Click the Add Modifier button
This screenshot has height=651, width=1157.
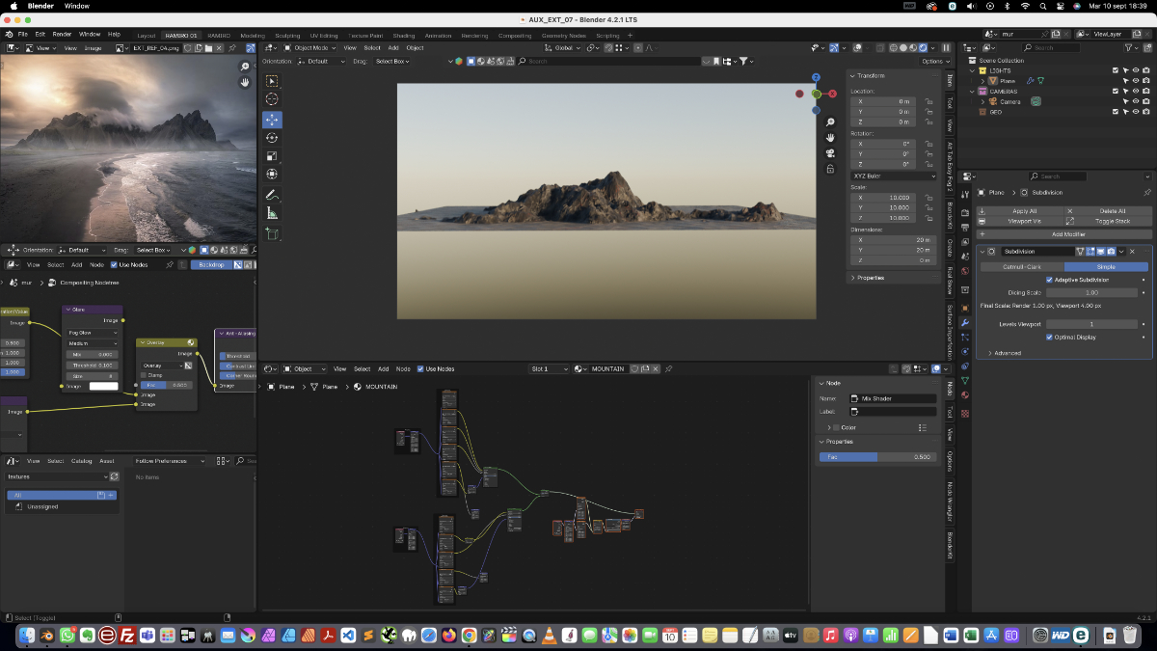point(1067,234)
